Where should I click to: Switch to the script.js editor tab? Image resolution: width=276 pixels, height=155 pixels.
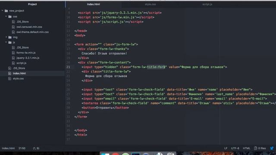[207, 4]
